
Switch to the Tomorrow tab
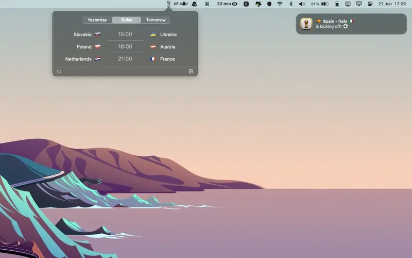[156, 20]
